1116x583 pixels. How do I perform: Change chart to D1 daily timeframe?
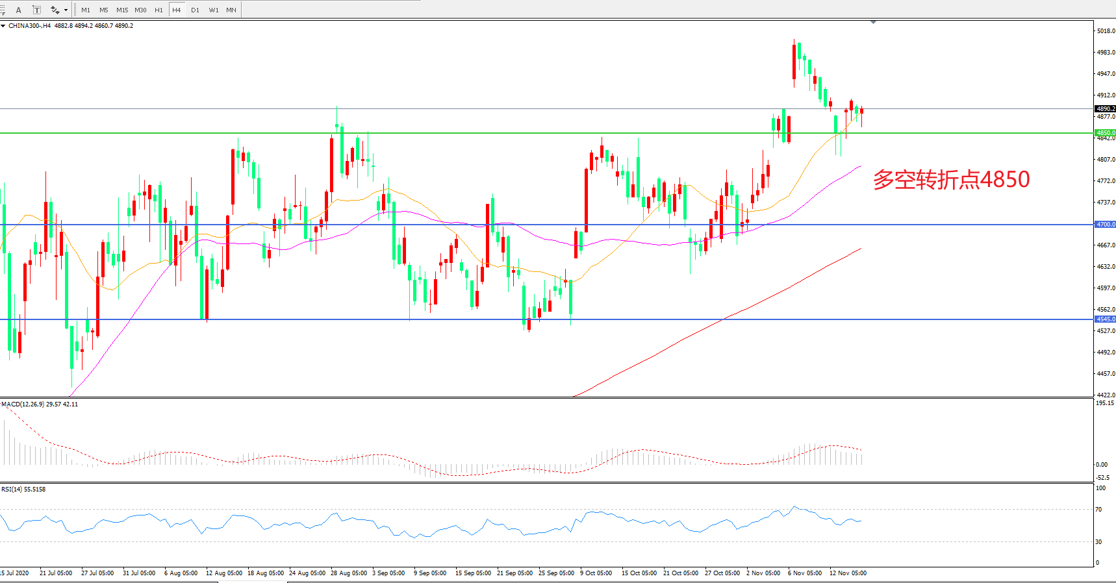coord(195,10)
